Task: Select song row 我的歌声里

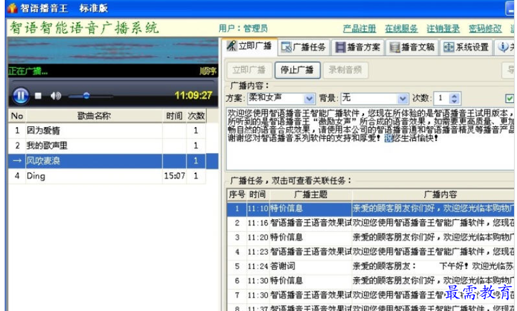Action: (x=107, y=145)
